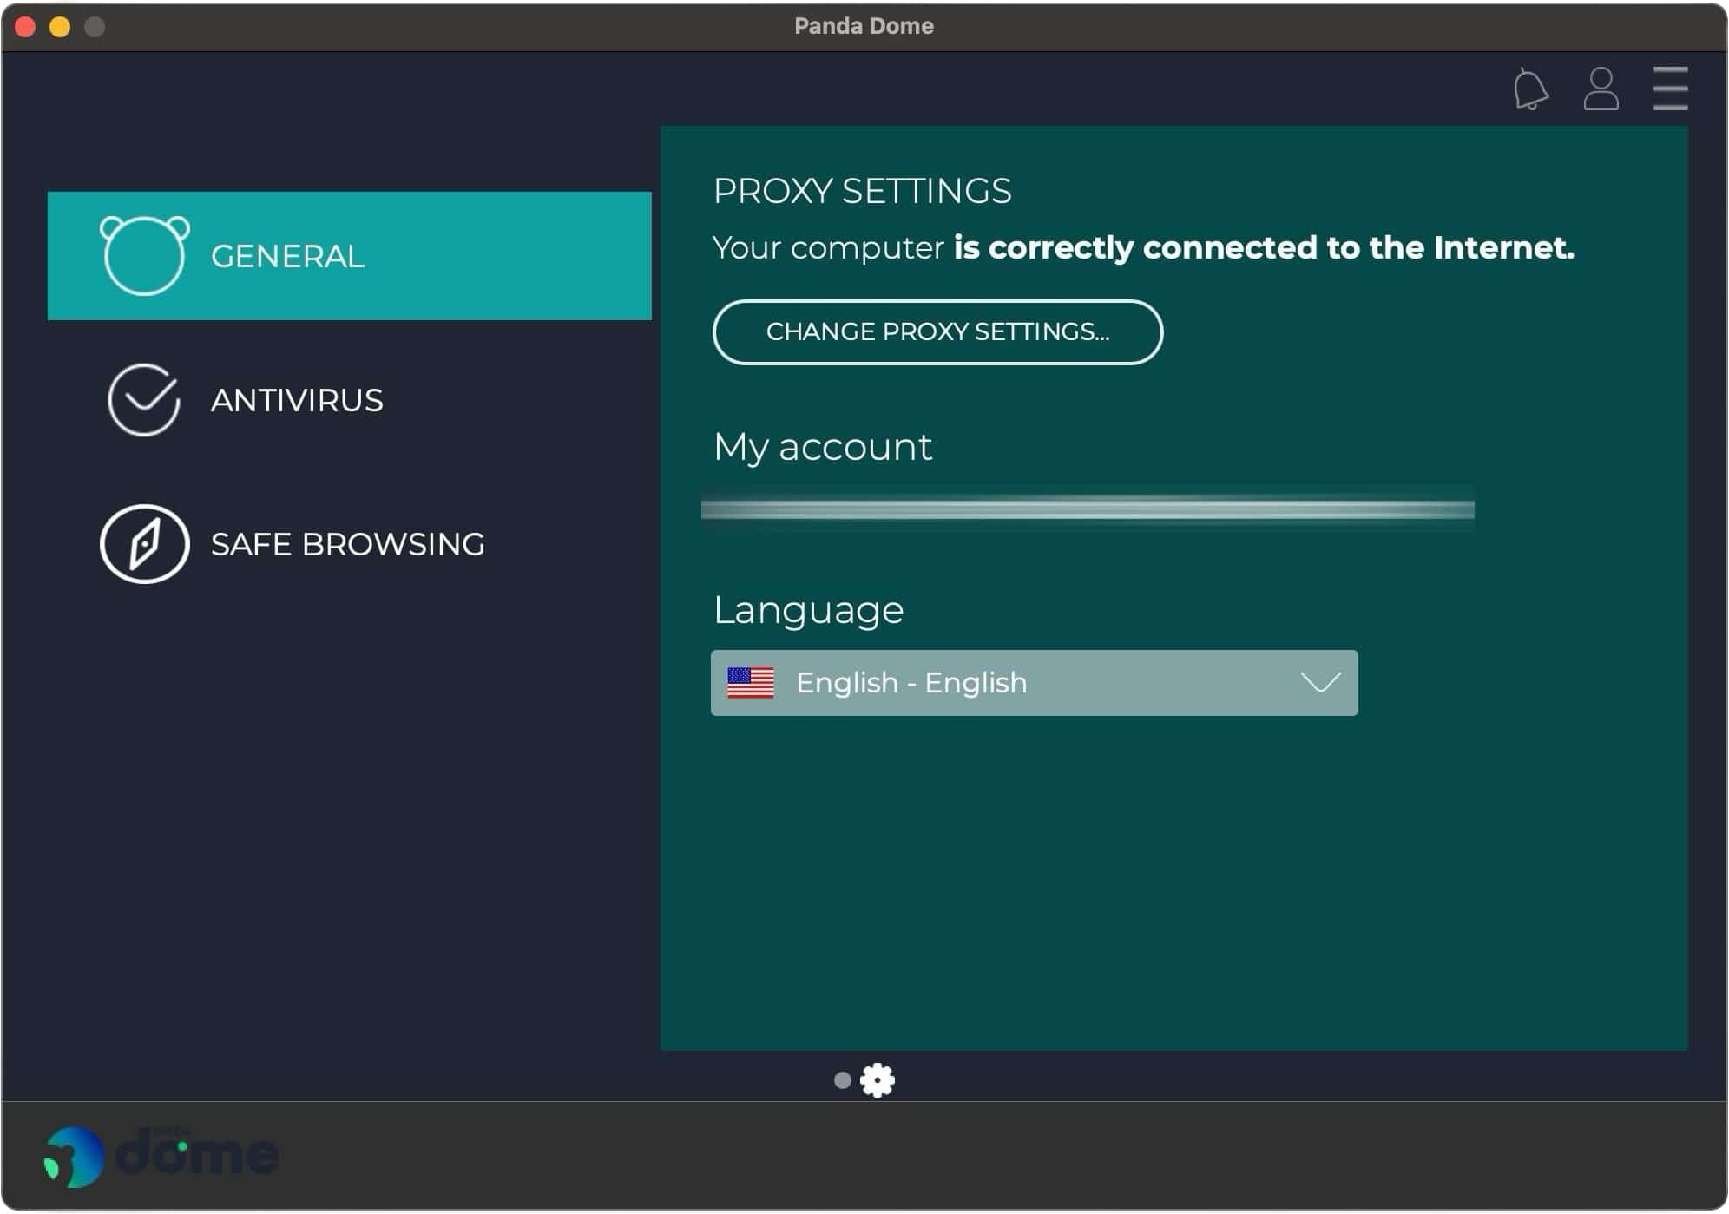Close the Panda Dome window
This screenshot has width=1729, height=1214.
pos(25,27)
